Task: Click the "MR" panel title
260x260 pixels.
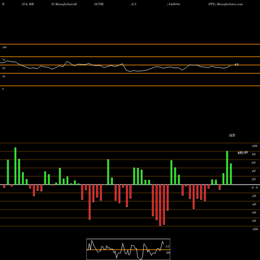Action: click(x=232, y=135)
